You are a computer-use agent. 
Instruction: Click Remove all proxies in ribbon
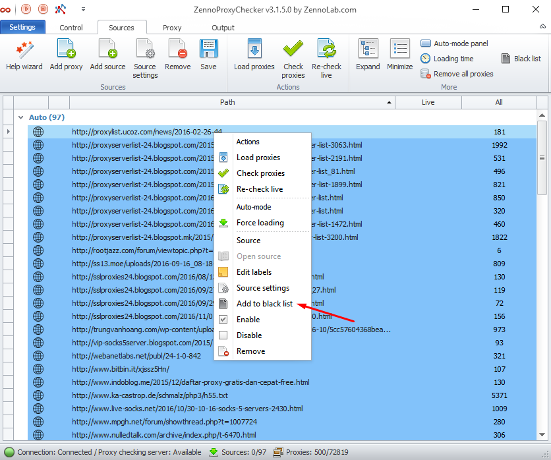point(457,74)
